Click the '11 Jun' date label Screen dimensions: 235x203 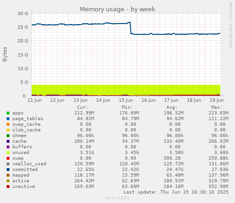click(x=35, y=100)
